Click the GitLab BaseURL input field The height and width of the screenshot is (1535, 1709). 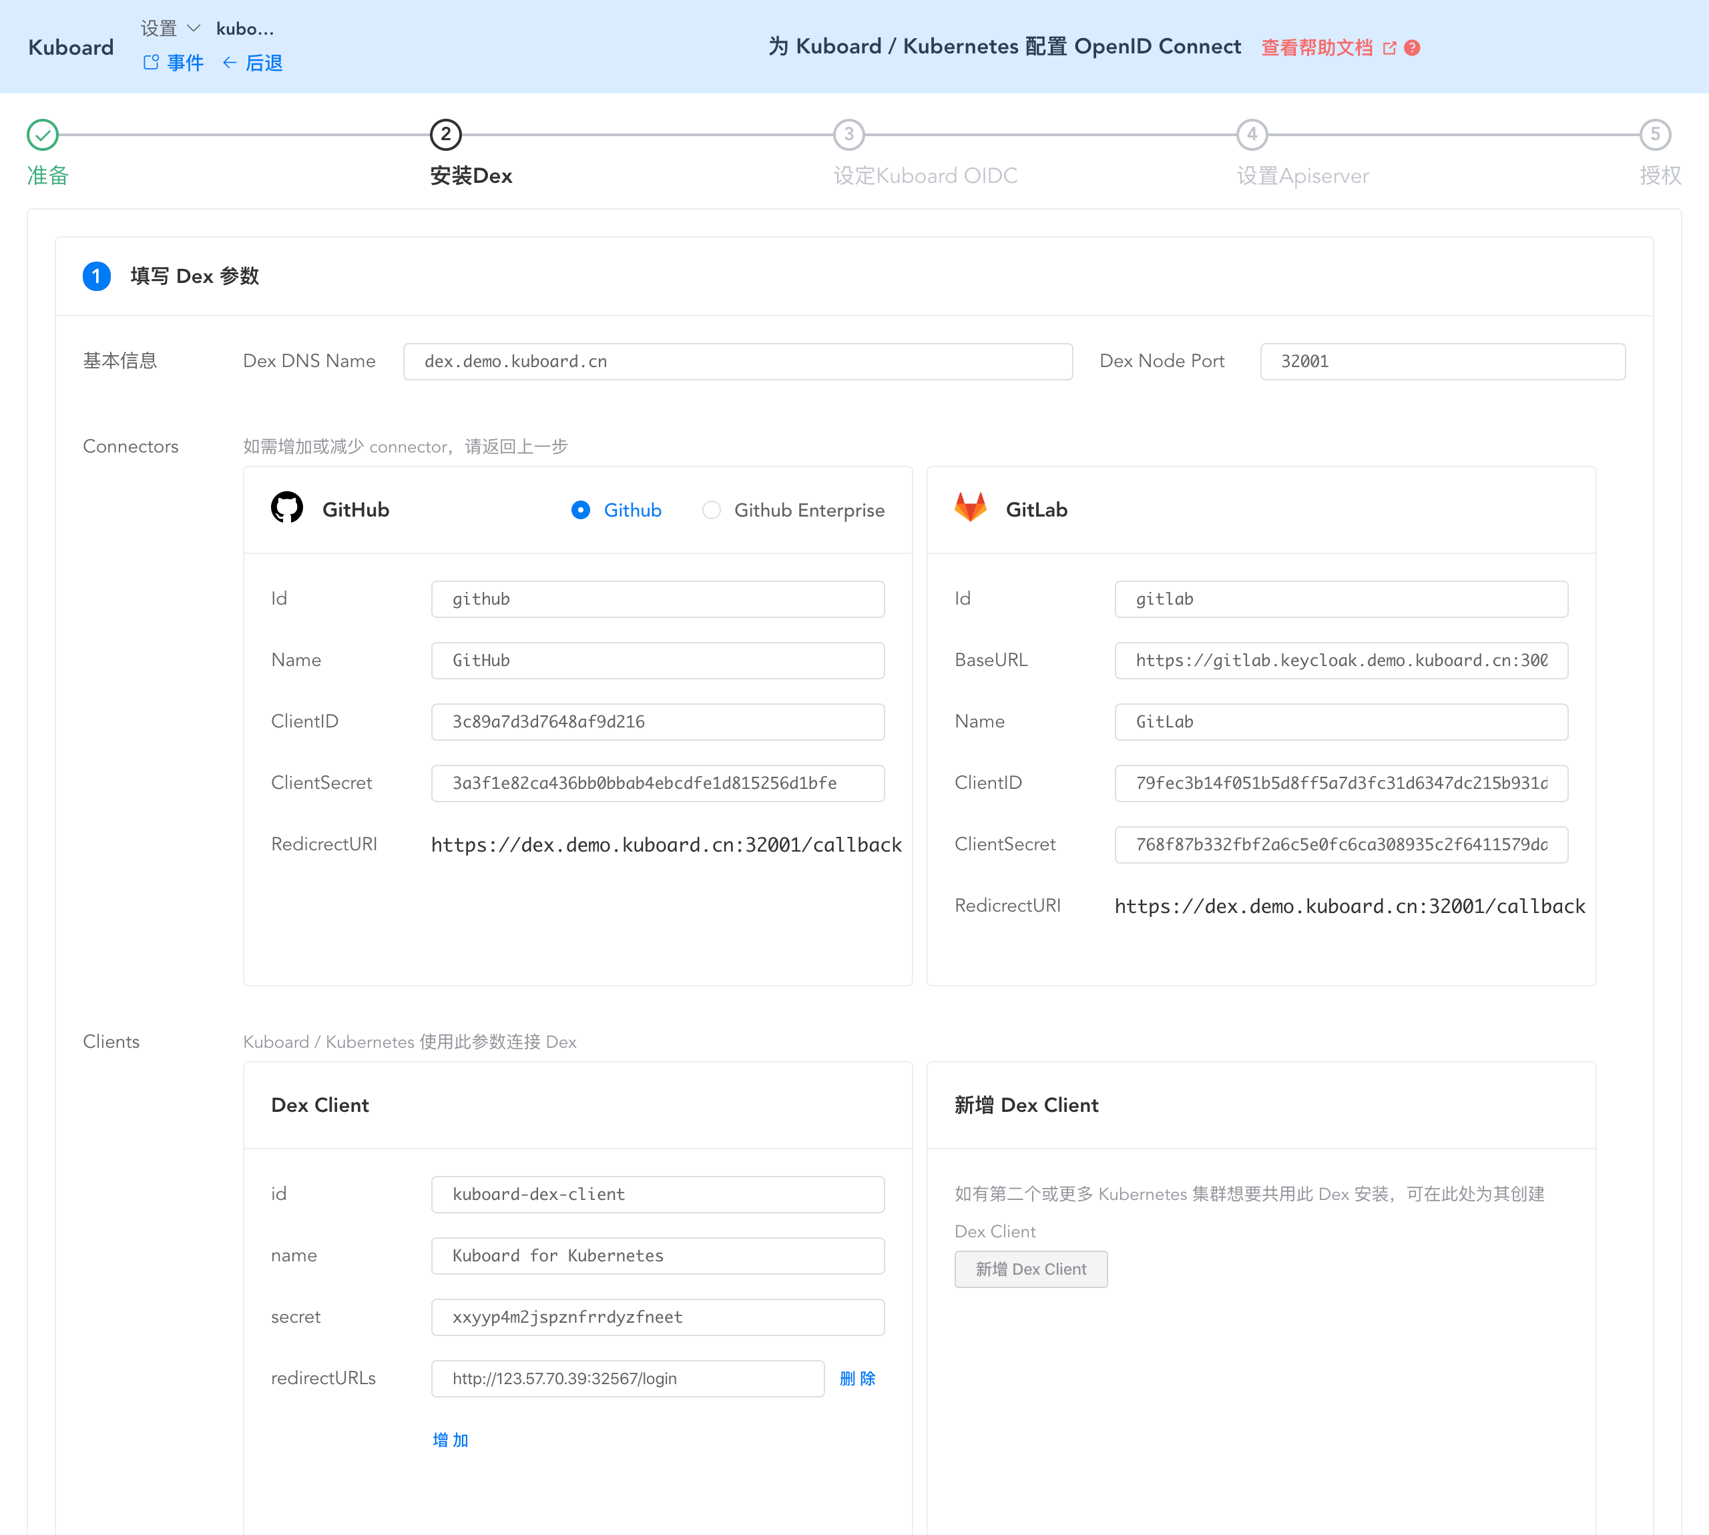[1341, 661]
